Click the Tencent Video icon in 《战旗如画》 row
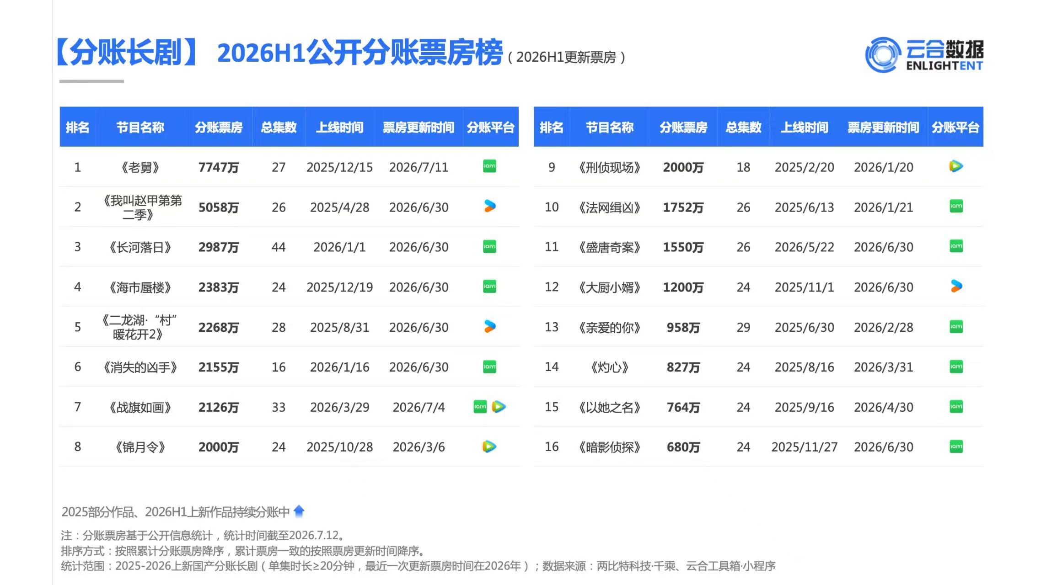1041x585 pixels. [x=499, y=406]
